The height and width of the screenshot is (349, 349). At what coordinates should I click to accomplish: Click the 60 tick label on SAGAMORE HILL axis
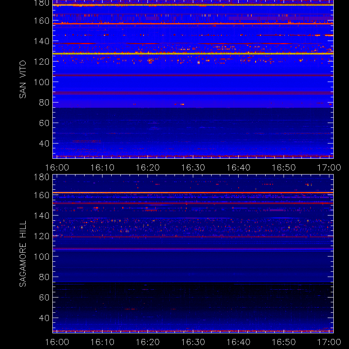(44, 298)
